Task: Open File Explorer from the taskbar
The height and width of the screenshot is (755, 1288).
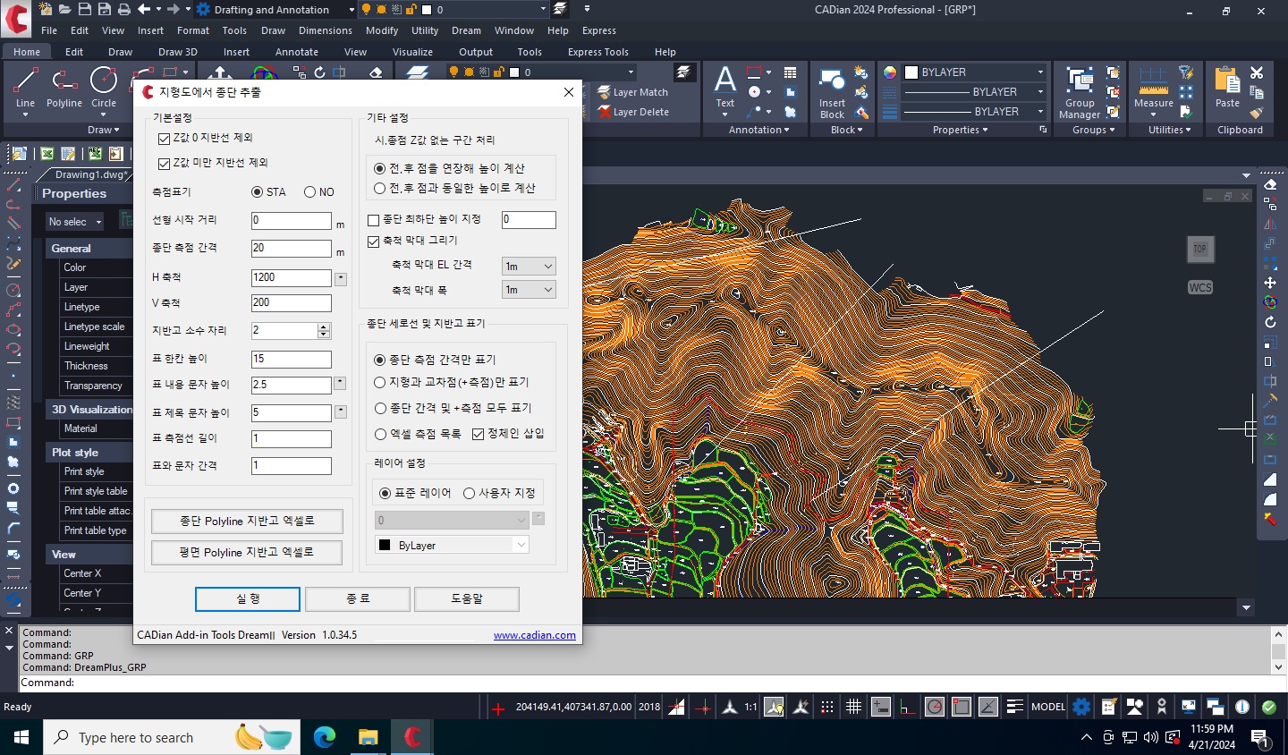Action: pyautogui.click(x=368, y=737)
